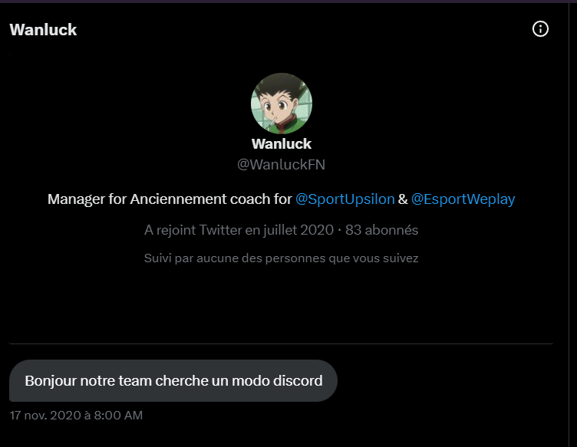Select the '83 abonnés' follower count
Screen dimensions: 577x447
381,230
